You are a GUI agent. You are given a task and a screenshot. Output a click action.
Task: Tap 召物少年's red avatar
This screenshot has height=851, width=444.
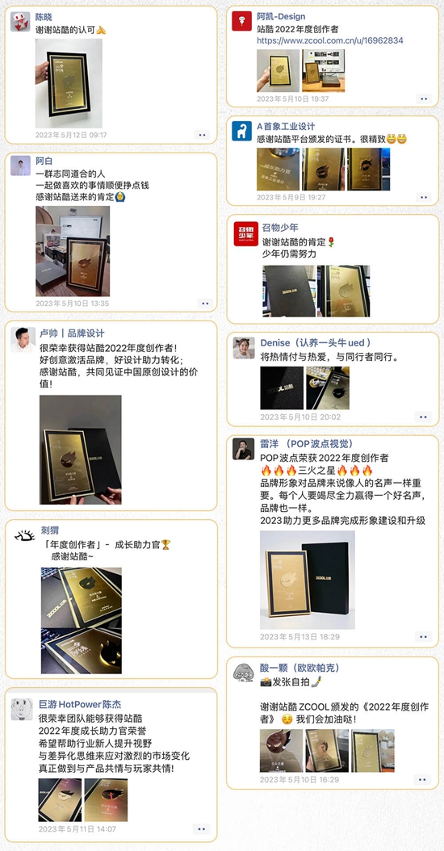tap(245, 233)
